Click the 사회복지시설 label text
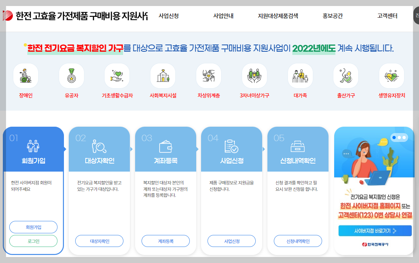The image size is (419, 263). (163, 95)
